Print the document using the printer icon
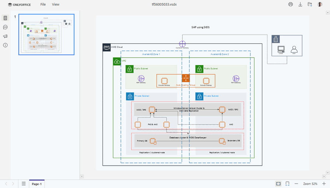Image resolution: width=330 pixels, height=188 pixels. [291, 4]
